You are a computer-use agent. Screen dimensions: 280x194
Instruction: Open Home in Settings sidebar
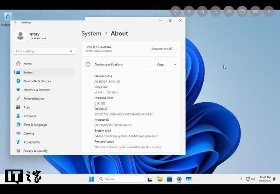[x=44, y=64]
